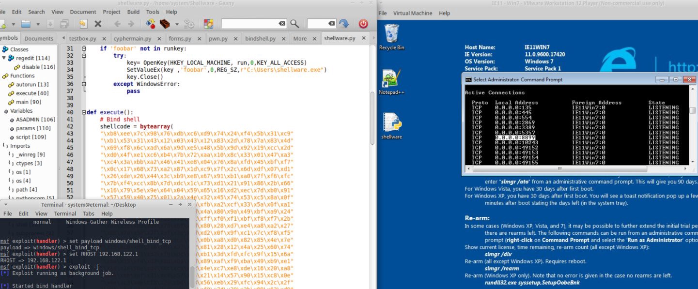Screen dimensions: 698x289
Task: Clear the goto line field
Action: 331,23
